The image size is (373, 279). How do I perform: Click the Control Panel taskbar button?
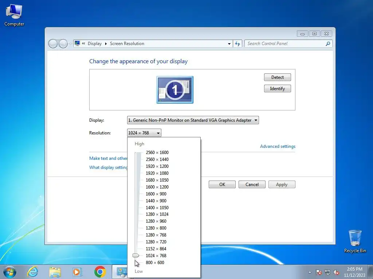[119, 272]
